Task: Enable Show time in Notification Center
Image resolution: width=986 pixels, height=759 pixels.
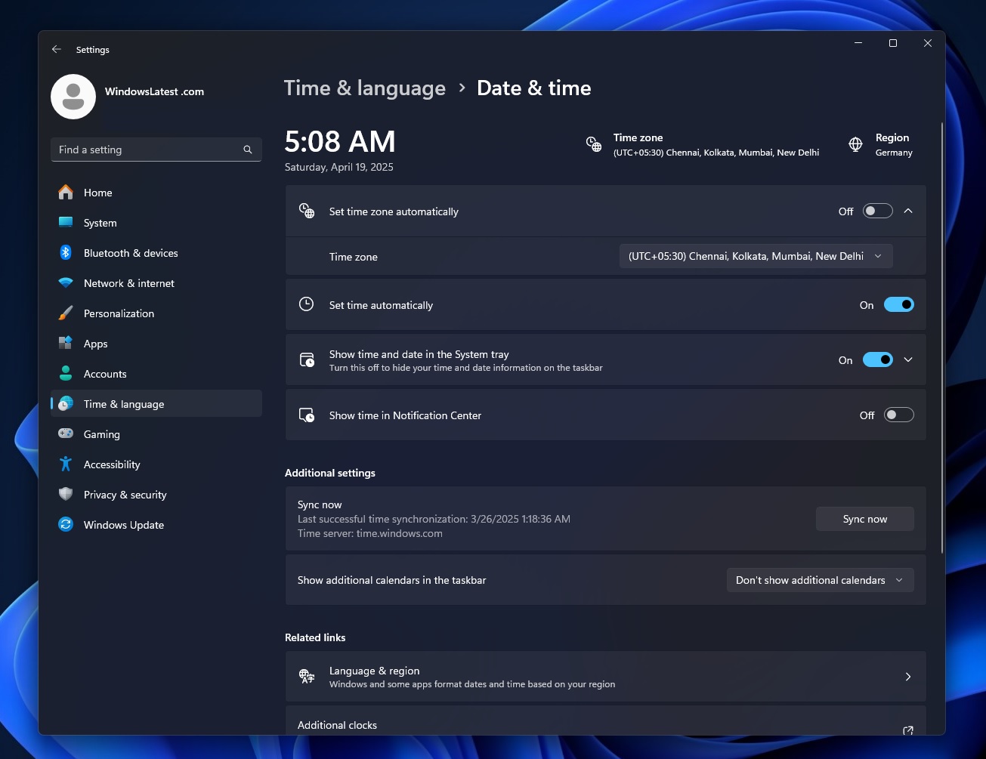Action: 898,415
